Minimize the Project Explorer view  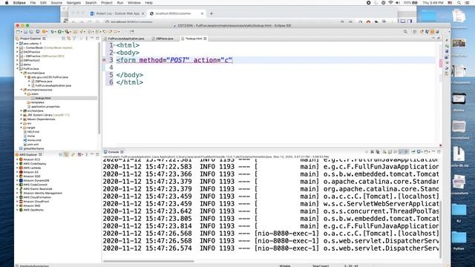pos(92,39)
